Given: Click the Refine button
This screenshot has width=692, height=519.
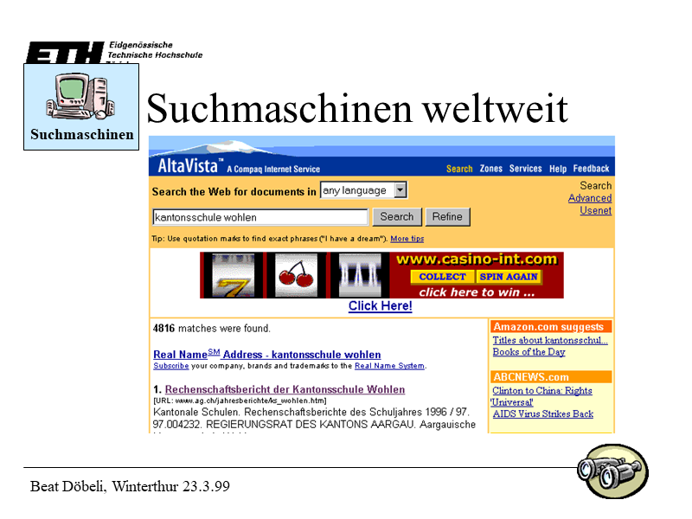Looking at the screenshot, I should click(x=448, y=216).
